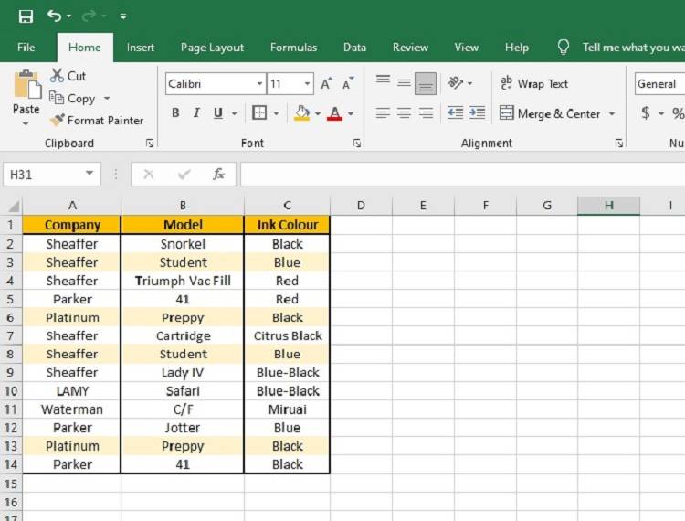This screenshot has width=685, height=521.
Task: Click the Save icon in quick access toolbar
Action: click(x=26, y=16)
